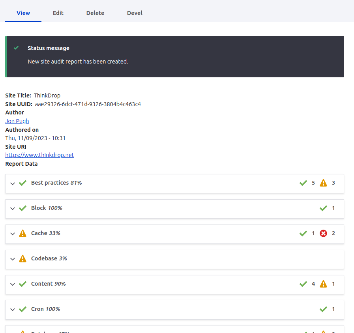354x333 pixels.
Task: Switch to the Edit tab
Action: pos(58,13)
